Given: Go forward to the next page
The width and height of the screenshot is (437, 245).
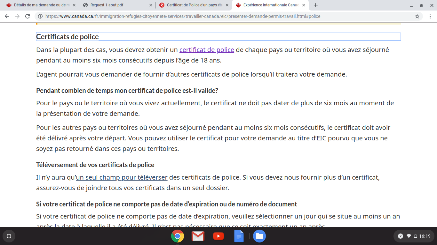Looking at the screenshot, I should click(x=17, y=16).
